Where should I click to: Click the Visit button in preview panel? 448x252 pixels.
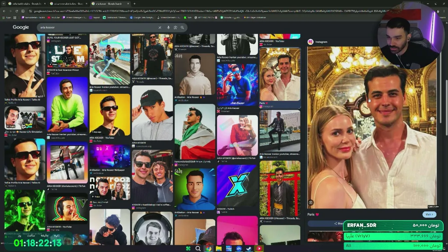tap(429, 215)
